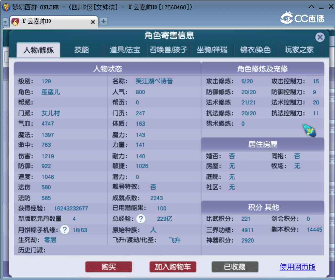Click the help icon beside 总经验
The height and width of the screenshot is (280, 335).
[x=141, y=219]
